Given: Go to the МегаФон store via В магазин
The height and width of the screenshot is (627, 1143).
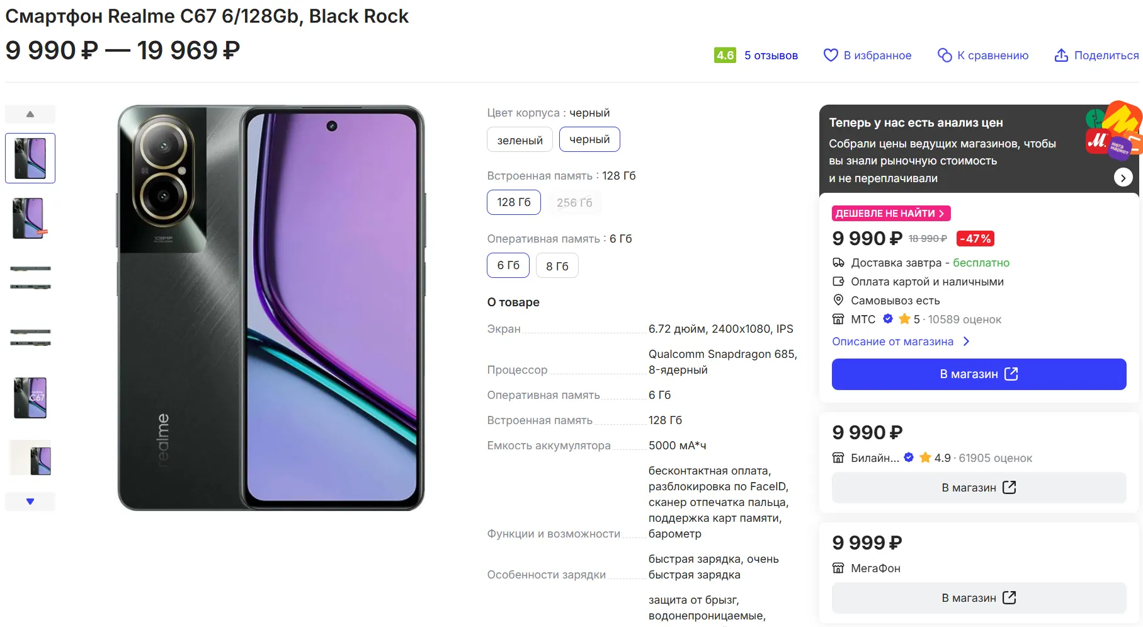Looking at the screenshot, I should [979, 598].
